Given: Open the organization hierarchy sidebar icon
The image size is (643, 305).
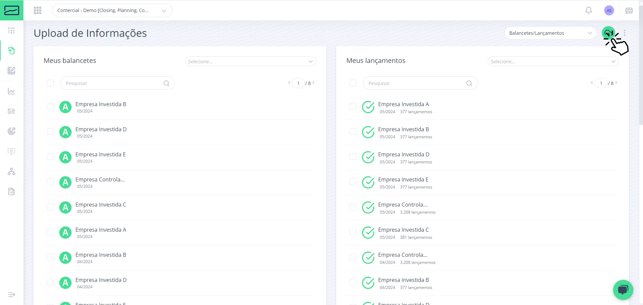Looking at the screenshot, I should point(11,171).
